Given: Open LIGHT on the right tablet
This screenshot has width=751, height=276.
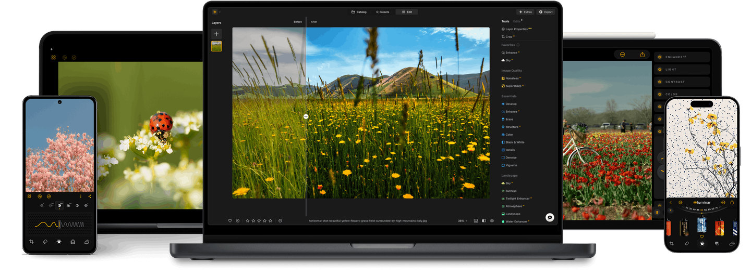Looking at the screenshot, I should (682, 69).
